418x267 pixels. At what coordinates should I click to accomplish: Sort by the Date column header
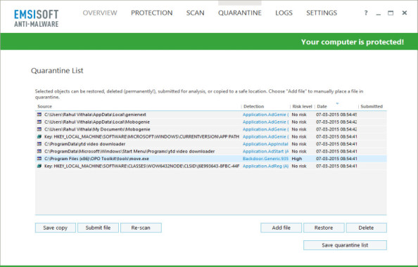(x=322, y=107)
